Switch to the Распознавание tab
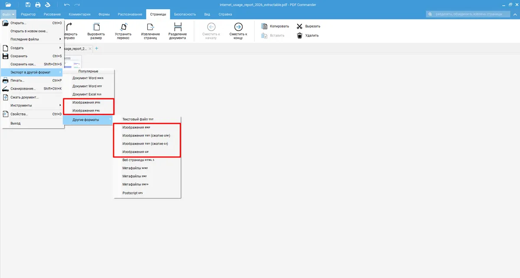 130,14
